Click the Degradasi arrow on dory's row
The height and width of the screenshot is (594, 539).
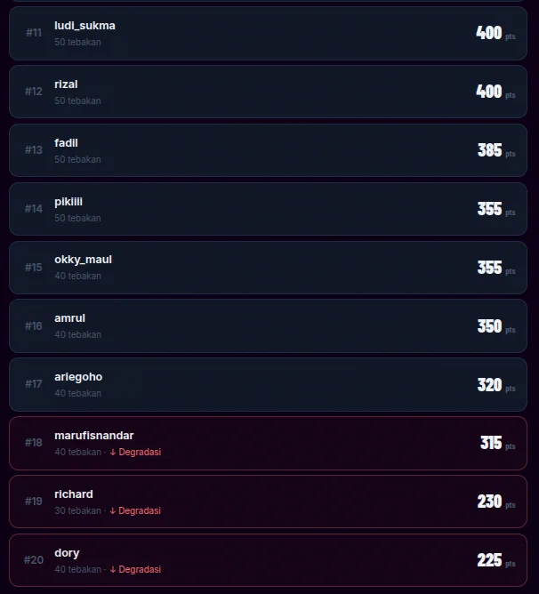click(113, 570)
